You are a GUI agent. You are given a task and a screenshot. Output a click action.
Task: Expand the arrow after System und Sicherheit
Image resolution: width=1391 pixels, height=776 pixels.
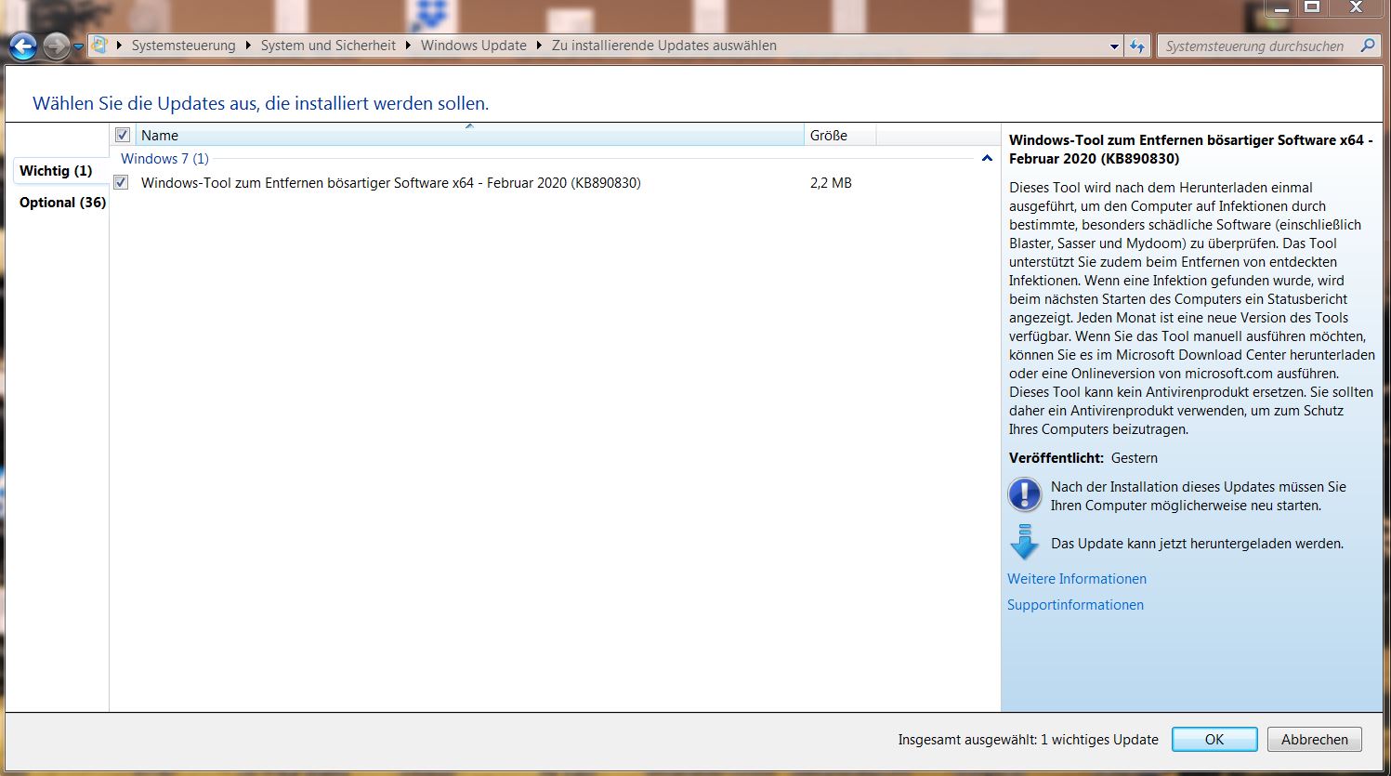(408, 46)
